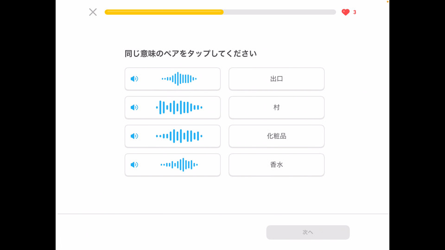This screenshot has height=250, width=445.
Task: Close the lesson with the X icon
Action: pos(93,12)
